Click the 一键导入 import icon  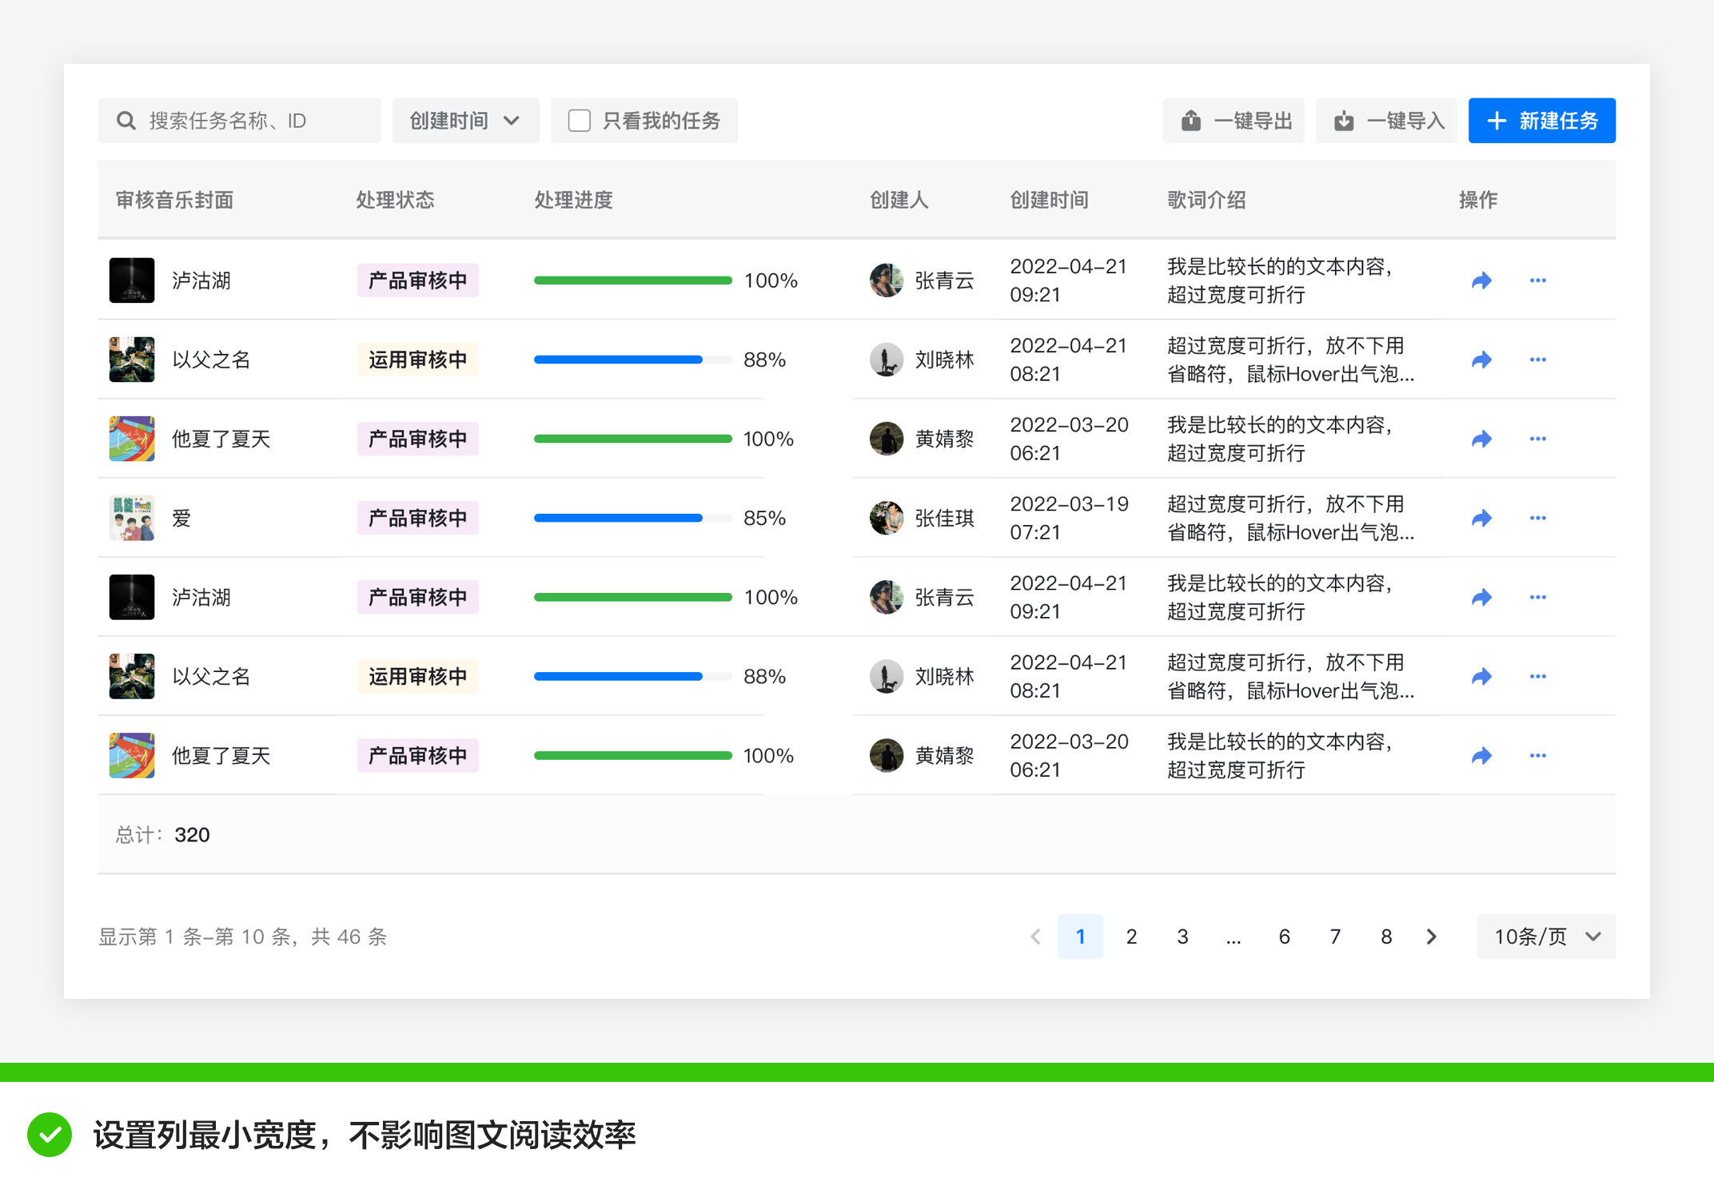pos(1344,121)
